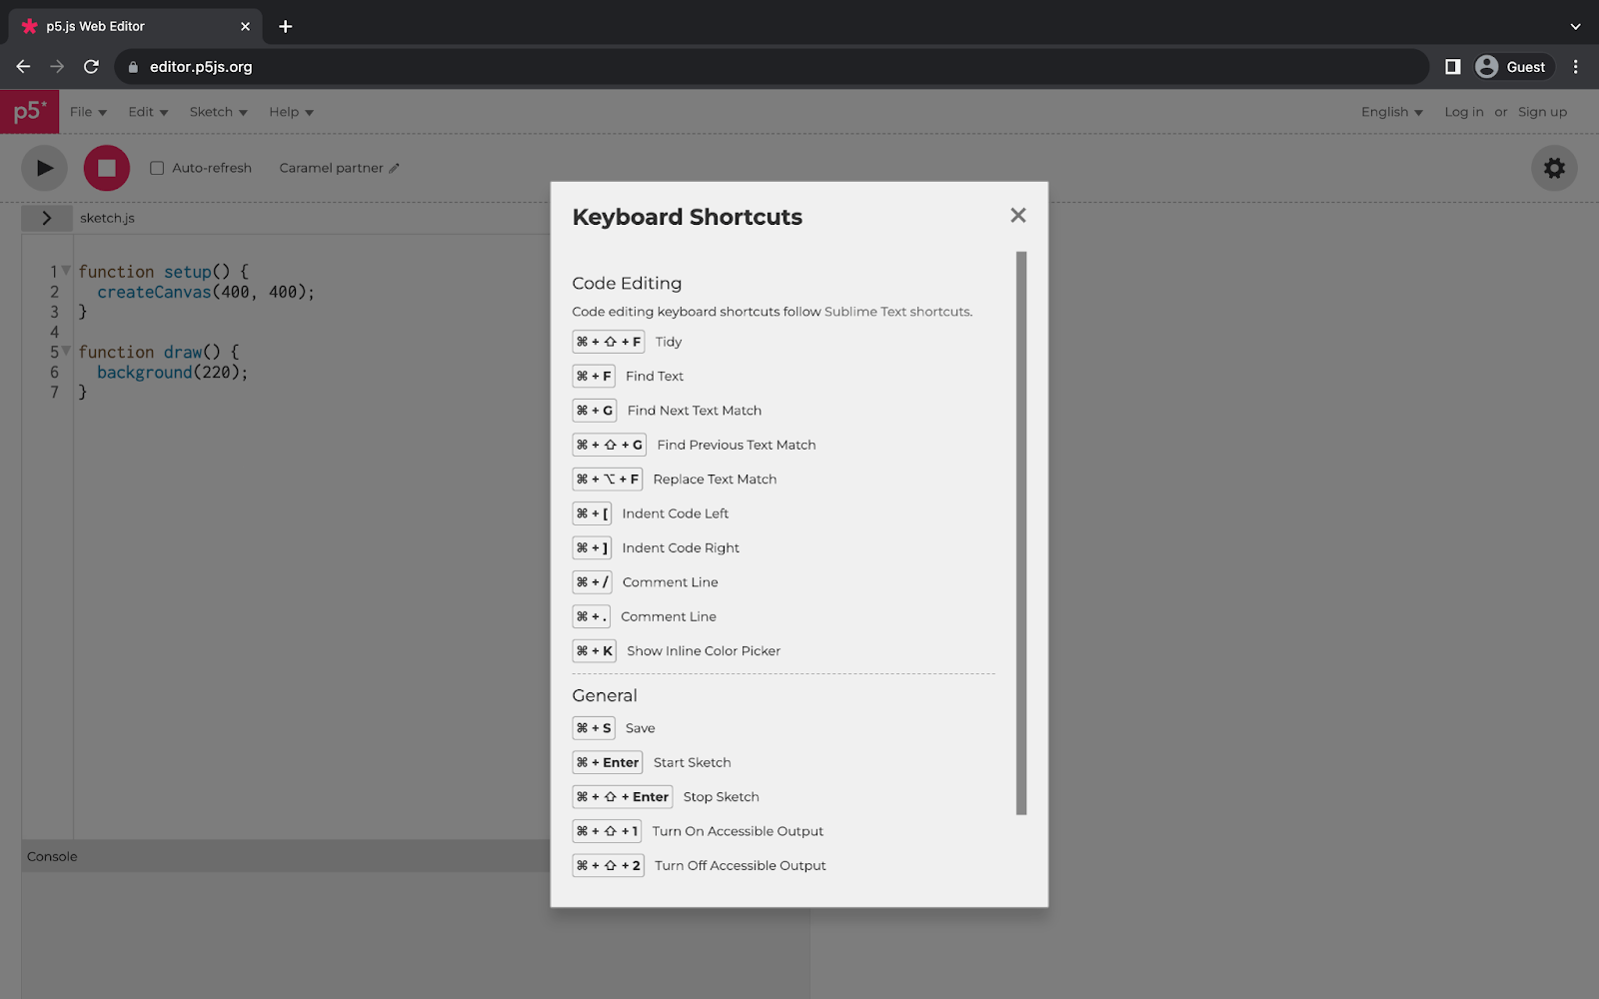Follow the Sublime Text shortcuts link
This screenshot has width=1599, height=999.
(x=895, y=311)
